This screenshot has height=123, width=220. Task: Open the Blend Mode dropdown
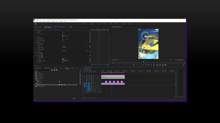68,47
